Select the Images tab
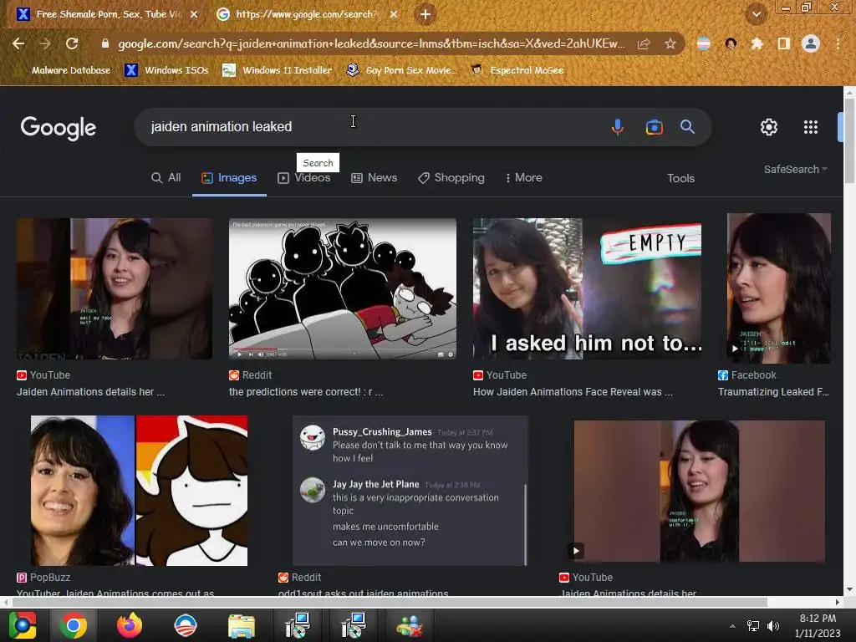The height and width of the screenshot is (642, 856). (229, 178)
